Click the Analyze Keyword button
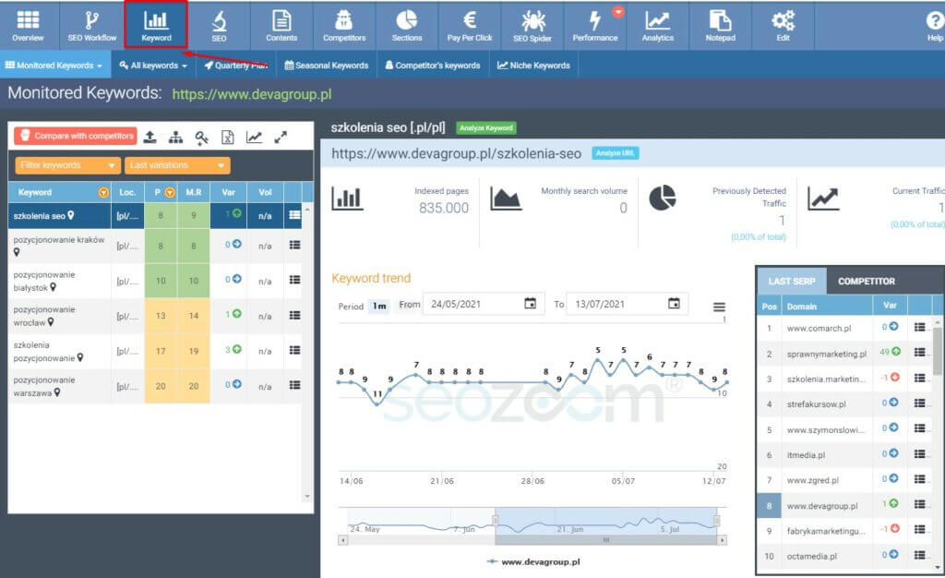Viewport: 945px width, 578px height. coord(485,128)
